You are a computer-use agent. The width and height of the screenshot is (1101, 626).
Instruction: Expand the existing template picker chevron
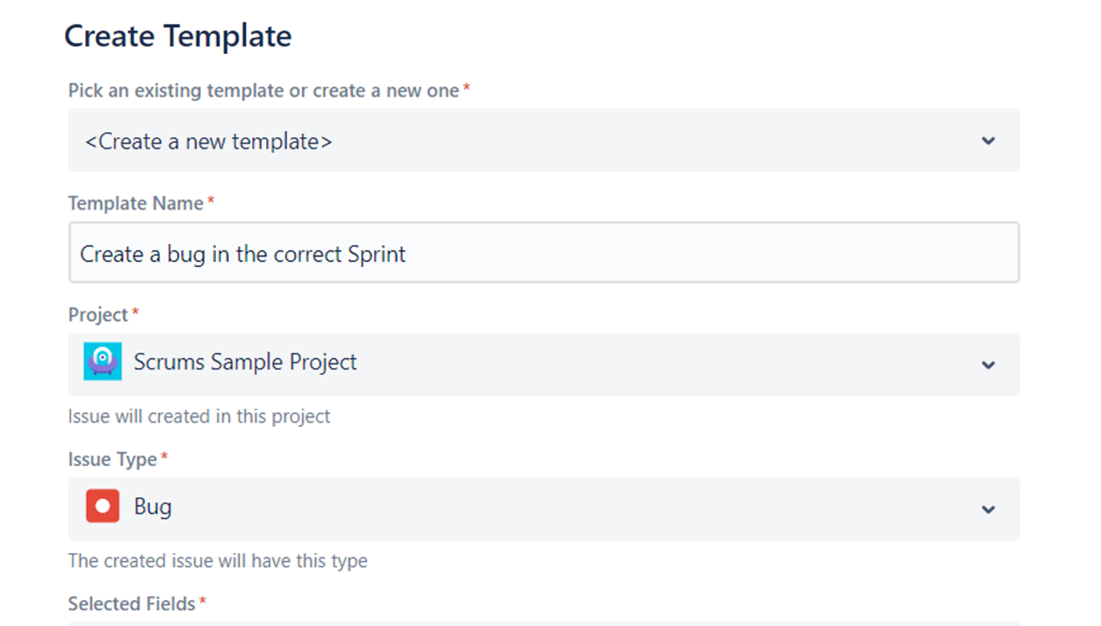(988, 141)
